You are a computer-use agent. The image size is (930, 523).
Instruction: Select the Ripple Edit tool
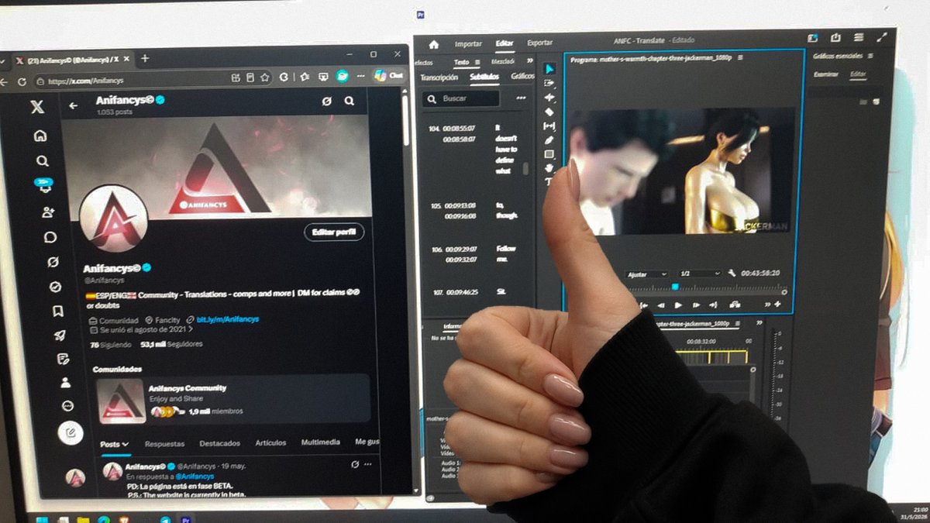(549, 98)
